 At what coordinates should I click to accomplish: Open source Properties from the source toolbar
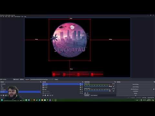(16, 80)
